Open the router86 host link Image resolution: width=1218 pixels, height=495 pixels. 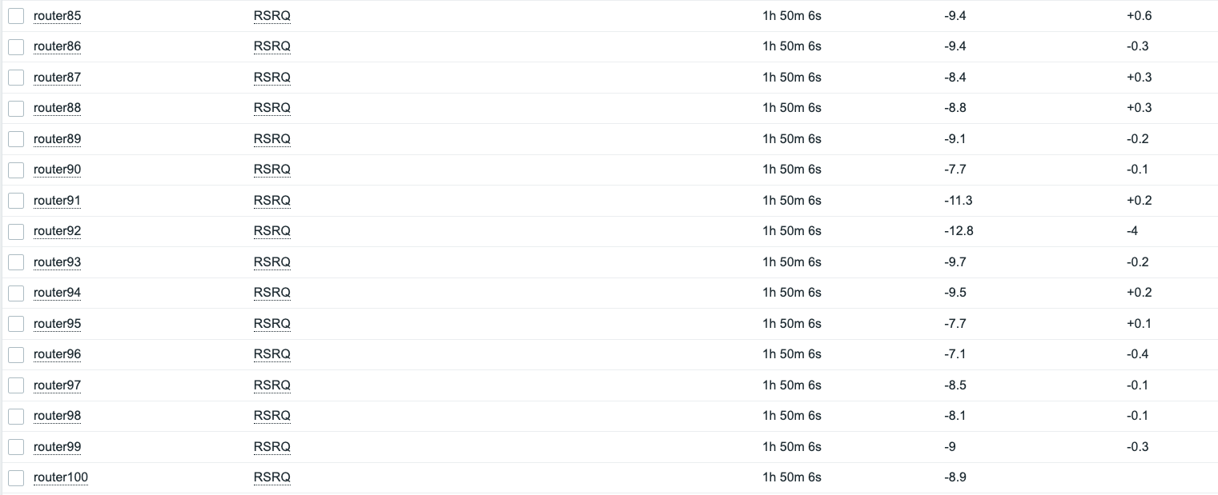pyautogui.click(x=57, y=46)
